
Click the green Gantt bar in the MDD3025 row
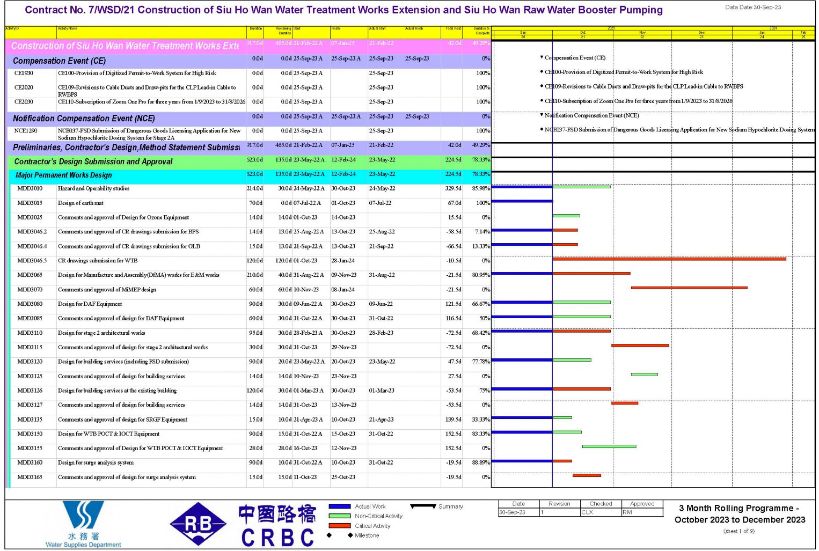click(566, 216)
